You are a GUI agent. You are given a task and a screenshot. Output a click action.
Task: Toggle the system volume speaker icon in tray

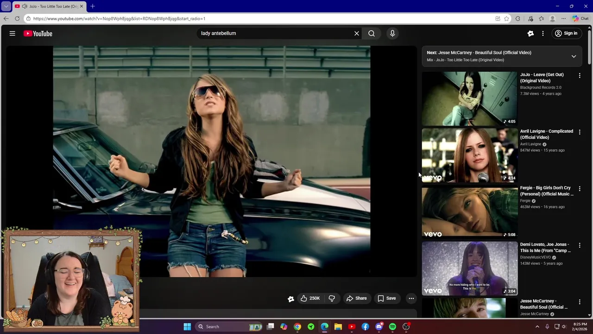tap(564, 327)
